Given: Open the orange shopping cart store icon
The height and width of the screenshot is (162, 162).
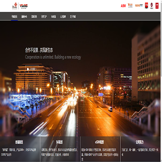Looking at the screenshot, I should (130, 5).
